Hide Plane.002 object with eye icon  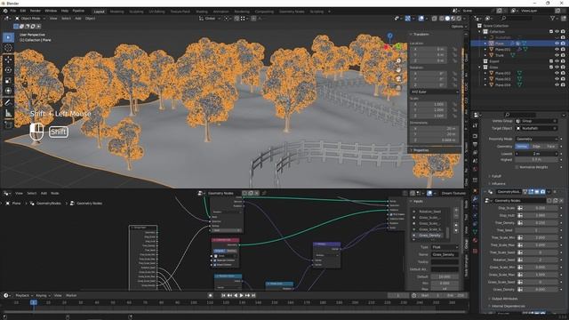[557, 73]
